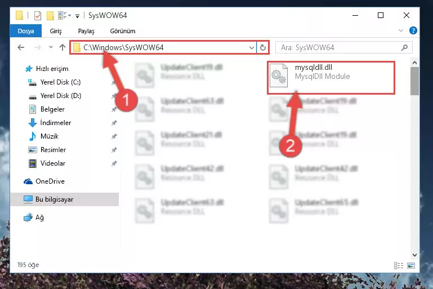Screen dimensions: 433x289
Task: Open the Dosya menu
Action: click(x=26, y=31)
